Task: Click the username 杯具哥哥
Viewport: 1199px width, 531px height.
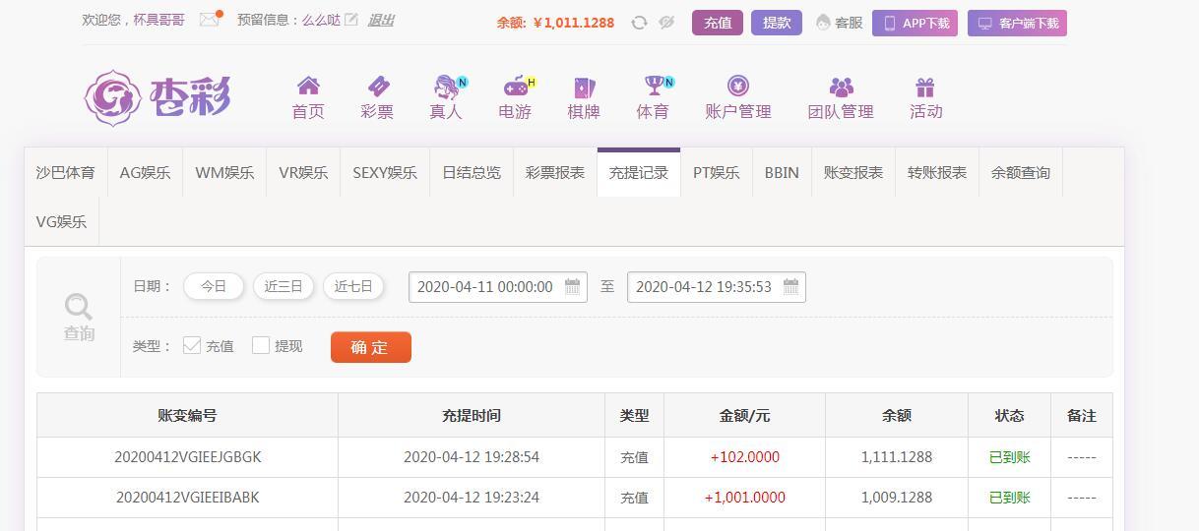Action: [x=159, y=20]
